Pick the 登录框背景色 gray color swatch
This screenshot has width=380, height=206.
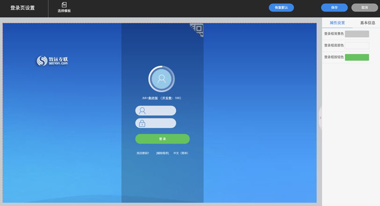pos(357,34)
